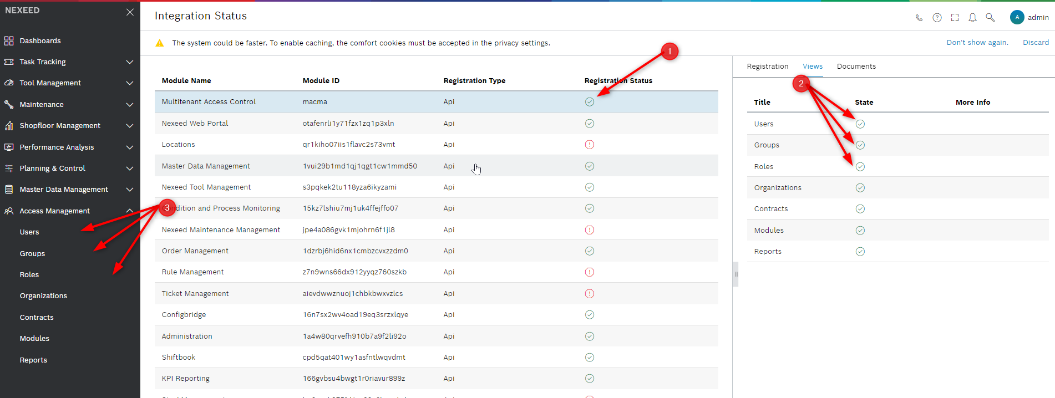This screenshot has height=398, width=1055.
Task: Select the Nexeed Web Portal row
Action: click(x=436, y=124)
